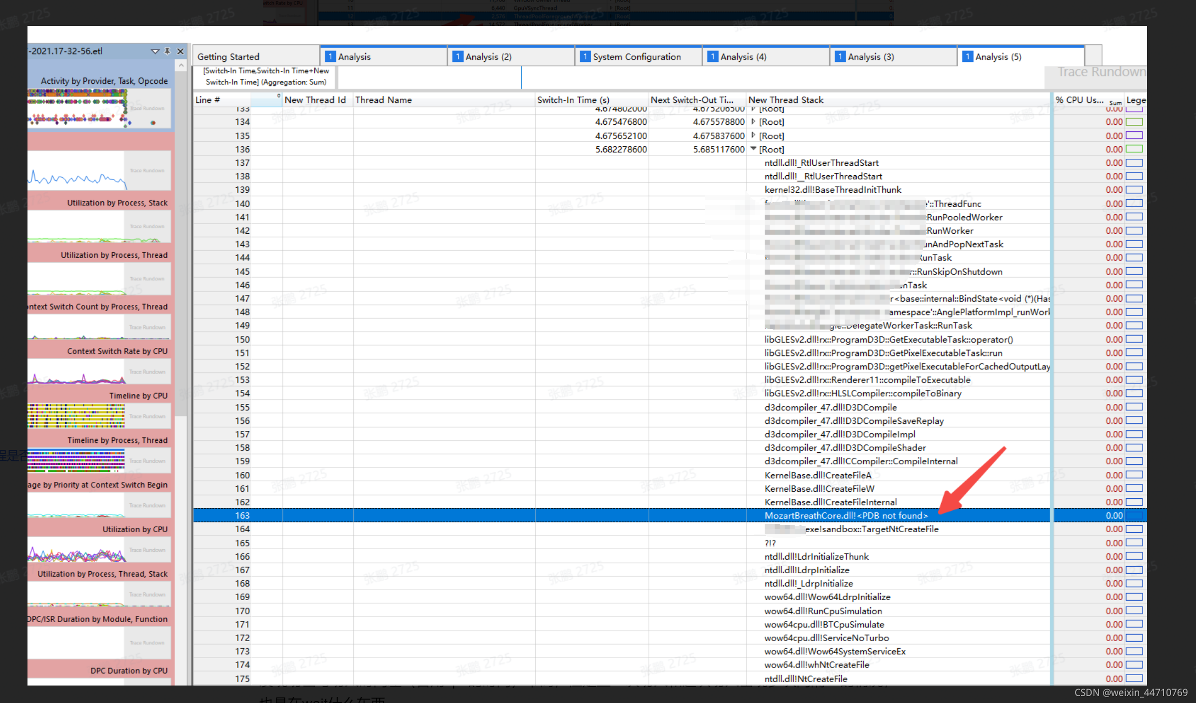Pin the Graph Explorer panel
Image resolution: width=1196 pixels, height=703 pixels.
[x=167, y=51]
